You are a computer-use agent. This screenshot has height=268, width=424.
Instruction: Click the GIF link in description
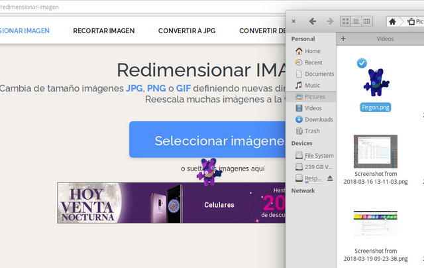[x=184, y=88]
